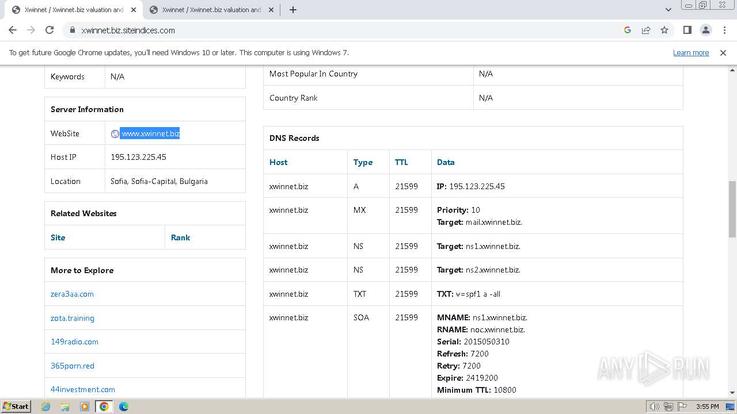Viewport: 737px width, 414px height.
Task: Open Microsoft Edge from taskbar
Action: 124,407
